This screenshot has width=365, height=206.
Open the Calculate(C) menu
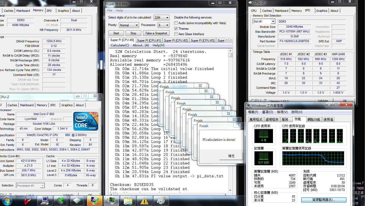click(x=120, y=45)
